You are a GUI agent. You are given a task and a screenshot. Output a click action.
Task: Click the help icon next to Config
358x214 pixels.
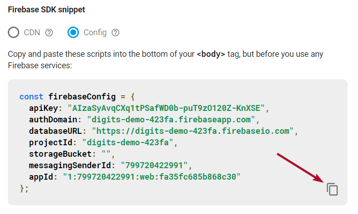click(x=116, y=33)
